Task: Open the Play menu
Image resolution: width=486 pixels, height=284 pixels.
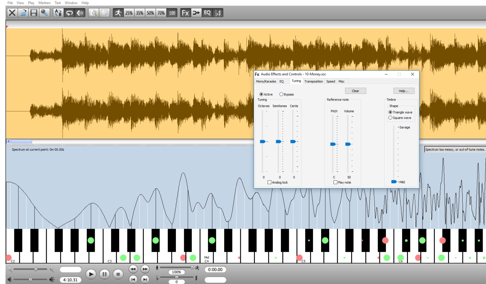Action: click(31, 3)
